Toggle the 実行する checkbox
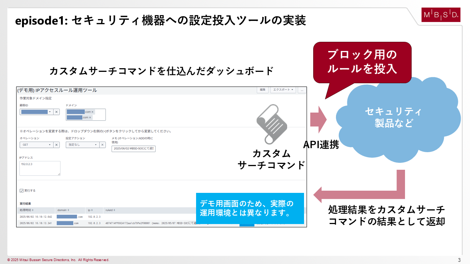 (22, 191)
